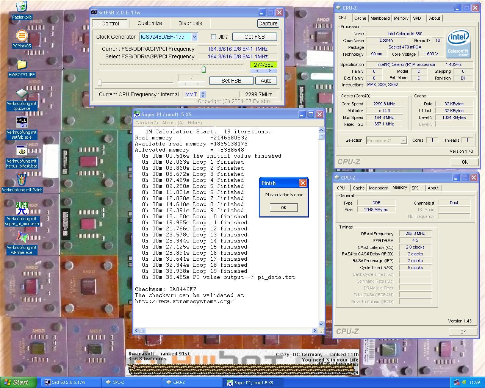Open the Start menu
485x388 pixels.
click(x=19, y=382)
